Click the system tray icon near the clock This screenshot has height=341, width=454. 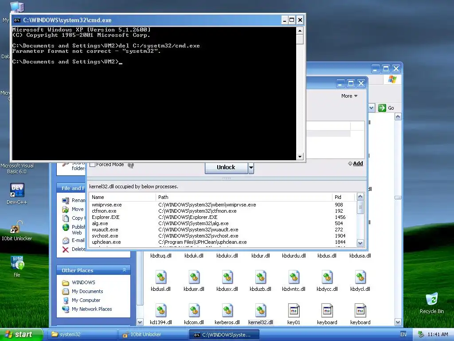pos(421,334)
